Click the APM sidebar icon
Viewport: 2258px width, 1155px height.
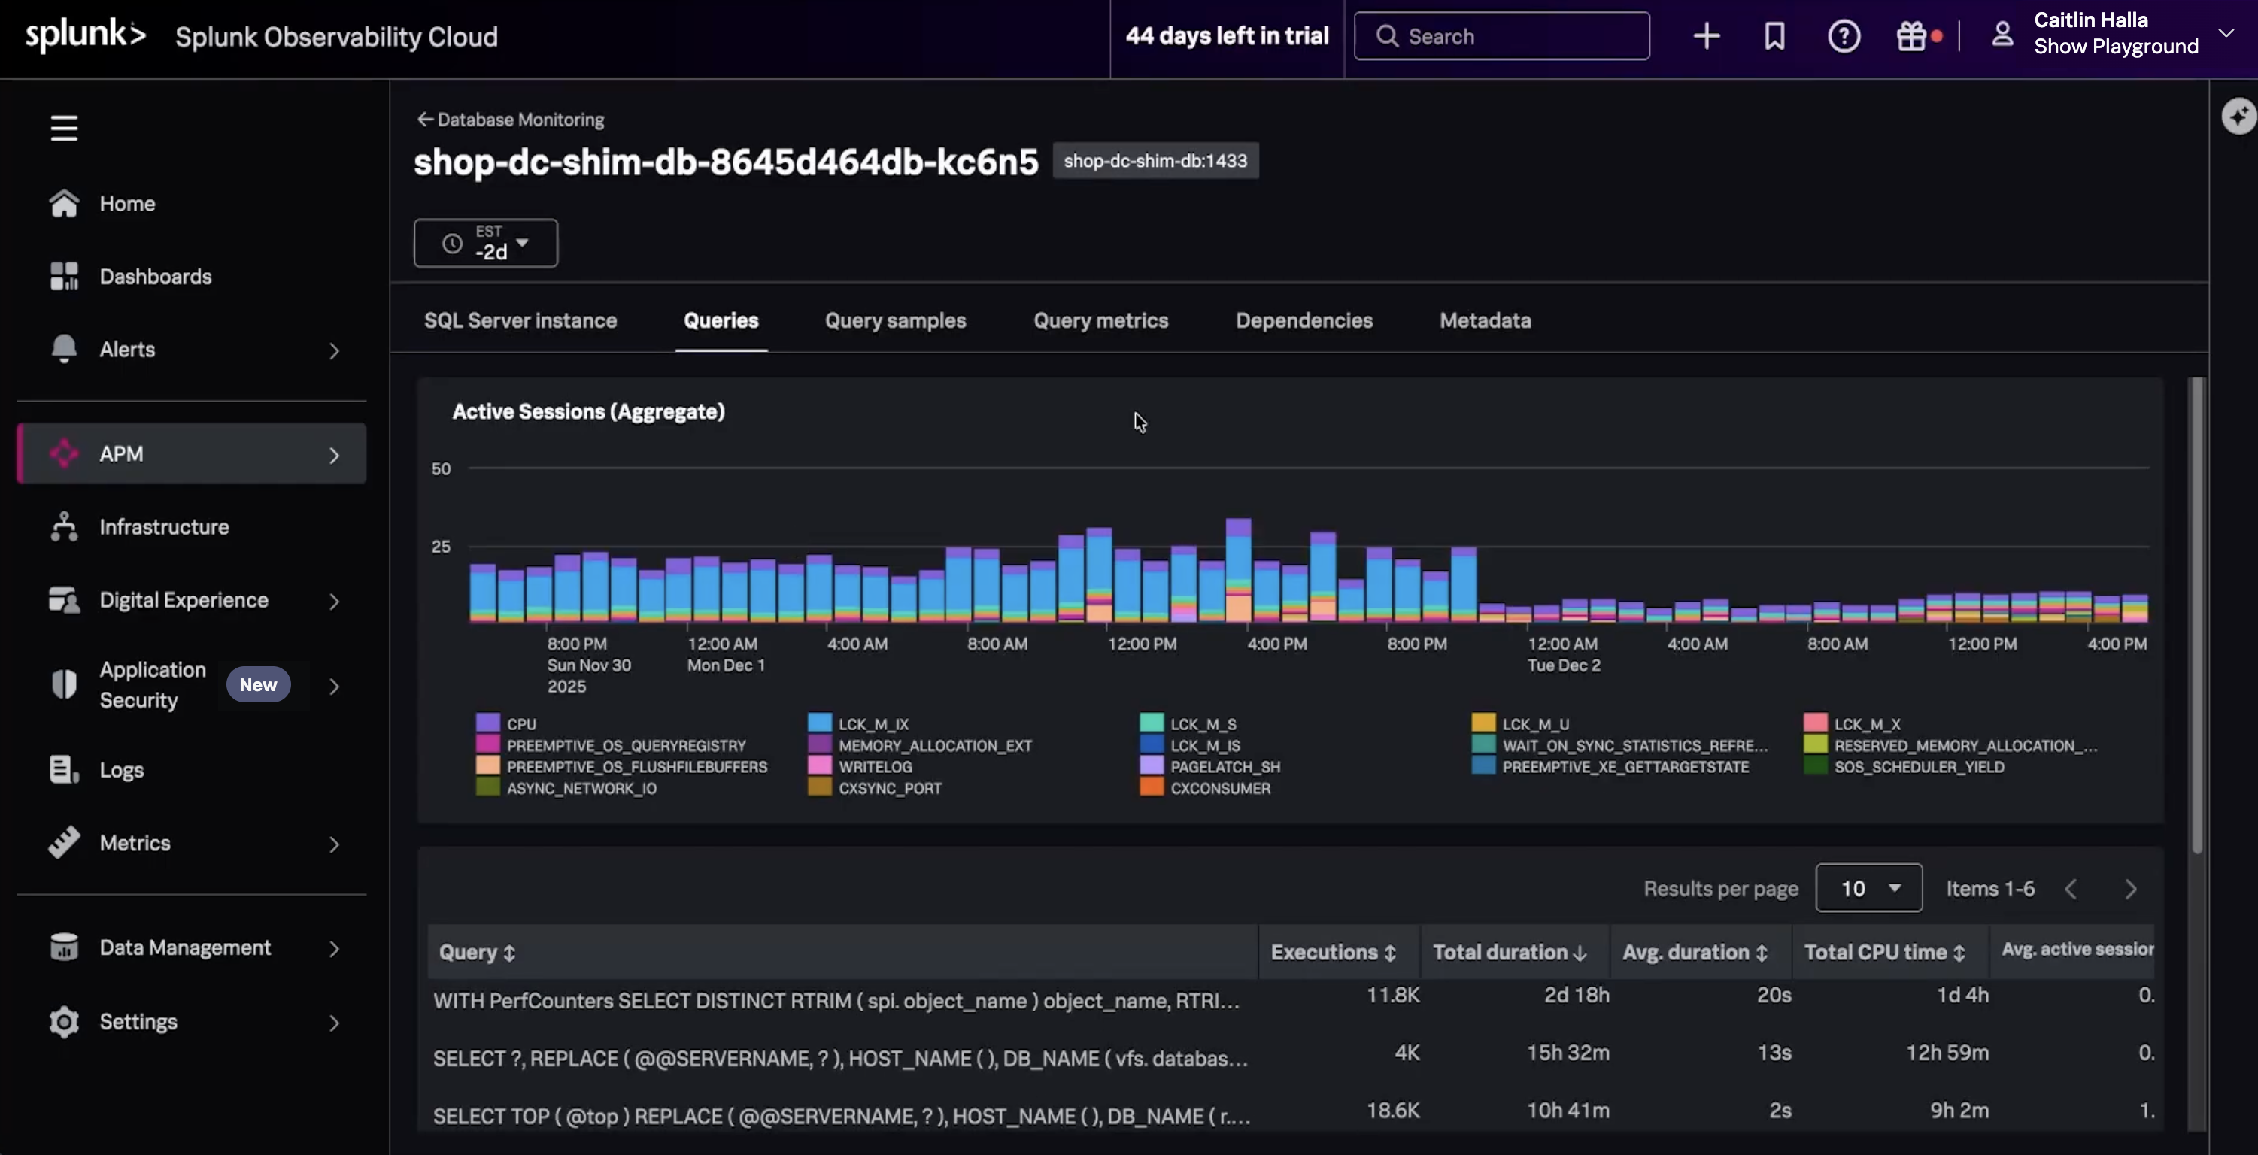(x=64, y=454)
